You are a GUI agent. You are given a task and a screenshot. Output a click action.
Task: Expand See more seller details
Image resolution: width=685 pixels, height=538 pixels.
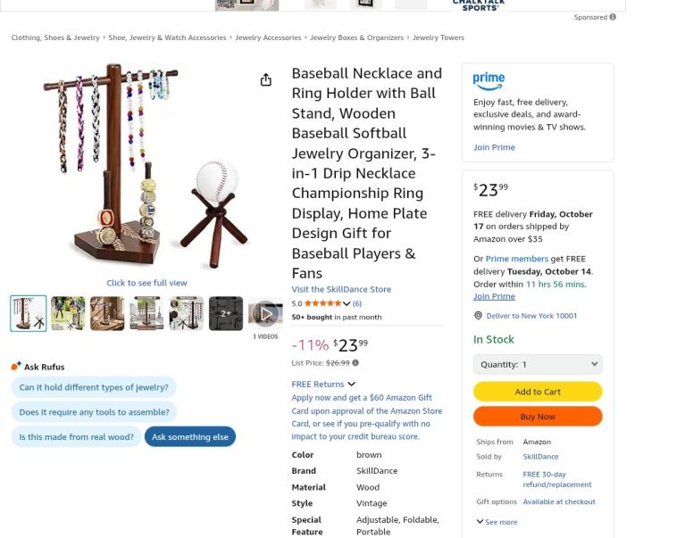point(497,522)
